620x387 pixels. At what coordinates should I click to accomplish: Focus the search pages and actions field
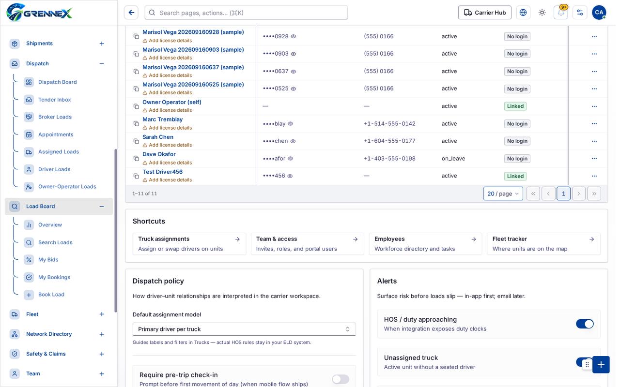click(x=246, y=13)
